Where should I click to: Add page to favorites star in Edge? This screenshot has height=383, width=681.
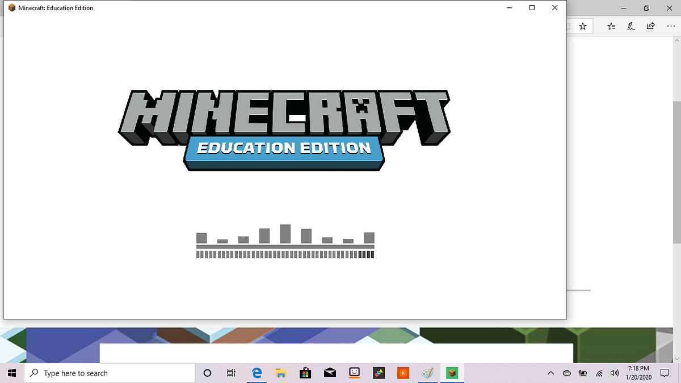[x=583, y=26]
